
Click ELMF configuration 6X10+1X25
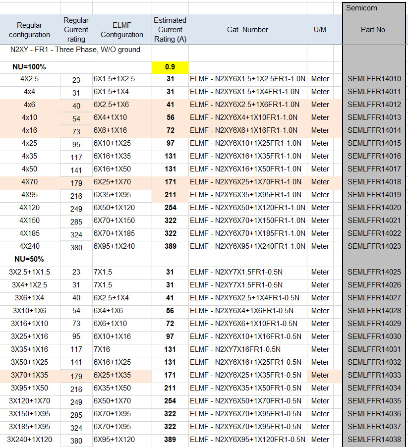click(x=112, y=143)
